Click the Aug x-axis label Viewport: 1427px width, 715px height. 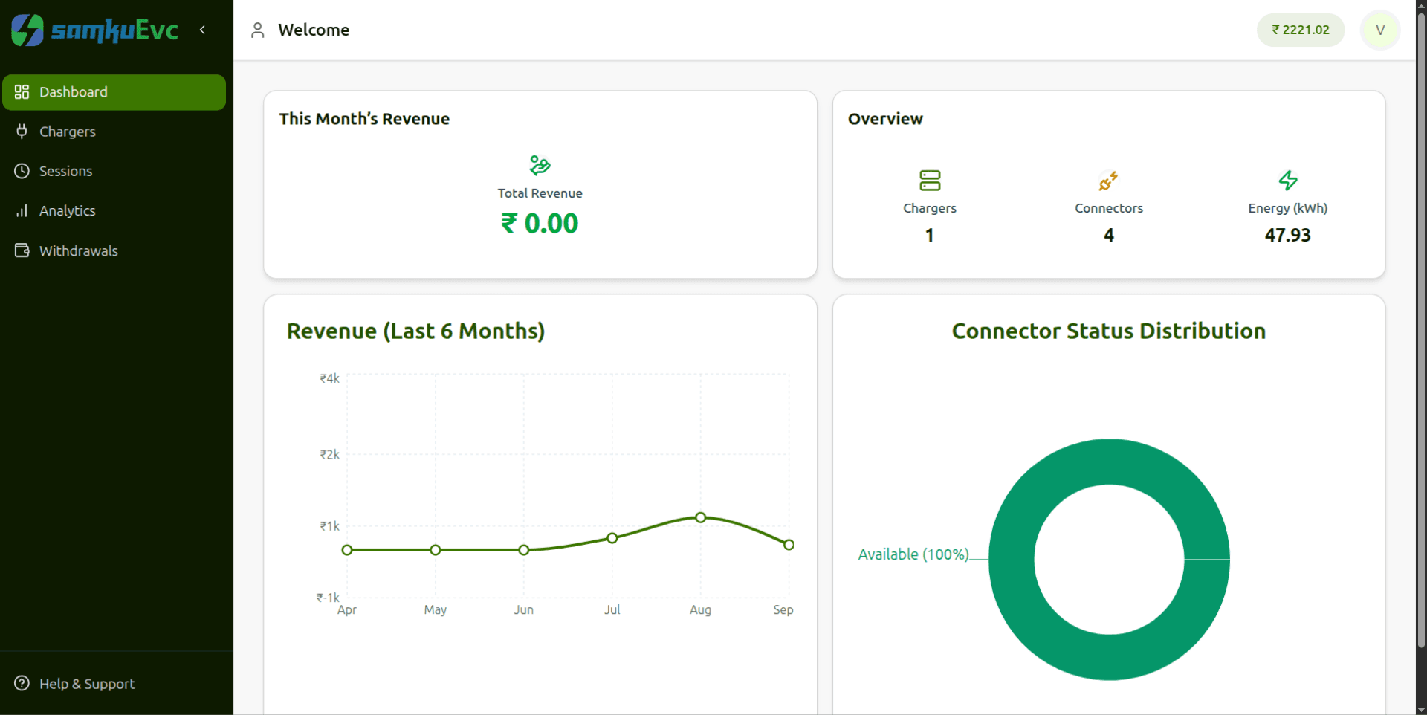point(700,610)
